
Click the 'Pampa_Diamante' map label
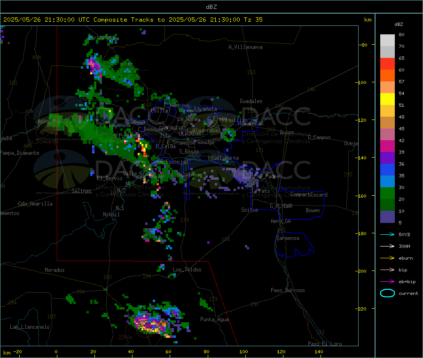pos(20,153)
